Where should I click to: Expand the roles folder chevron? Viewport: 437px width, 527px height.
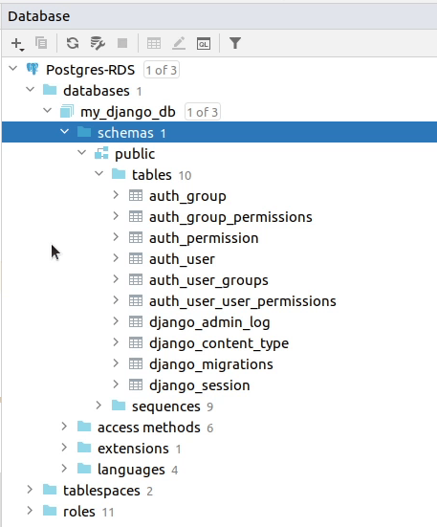tap(30, 511)
